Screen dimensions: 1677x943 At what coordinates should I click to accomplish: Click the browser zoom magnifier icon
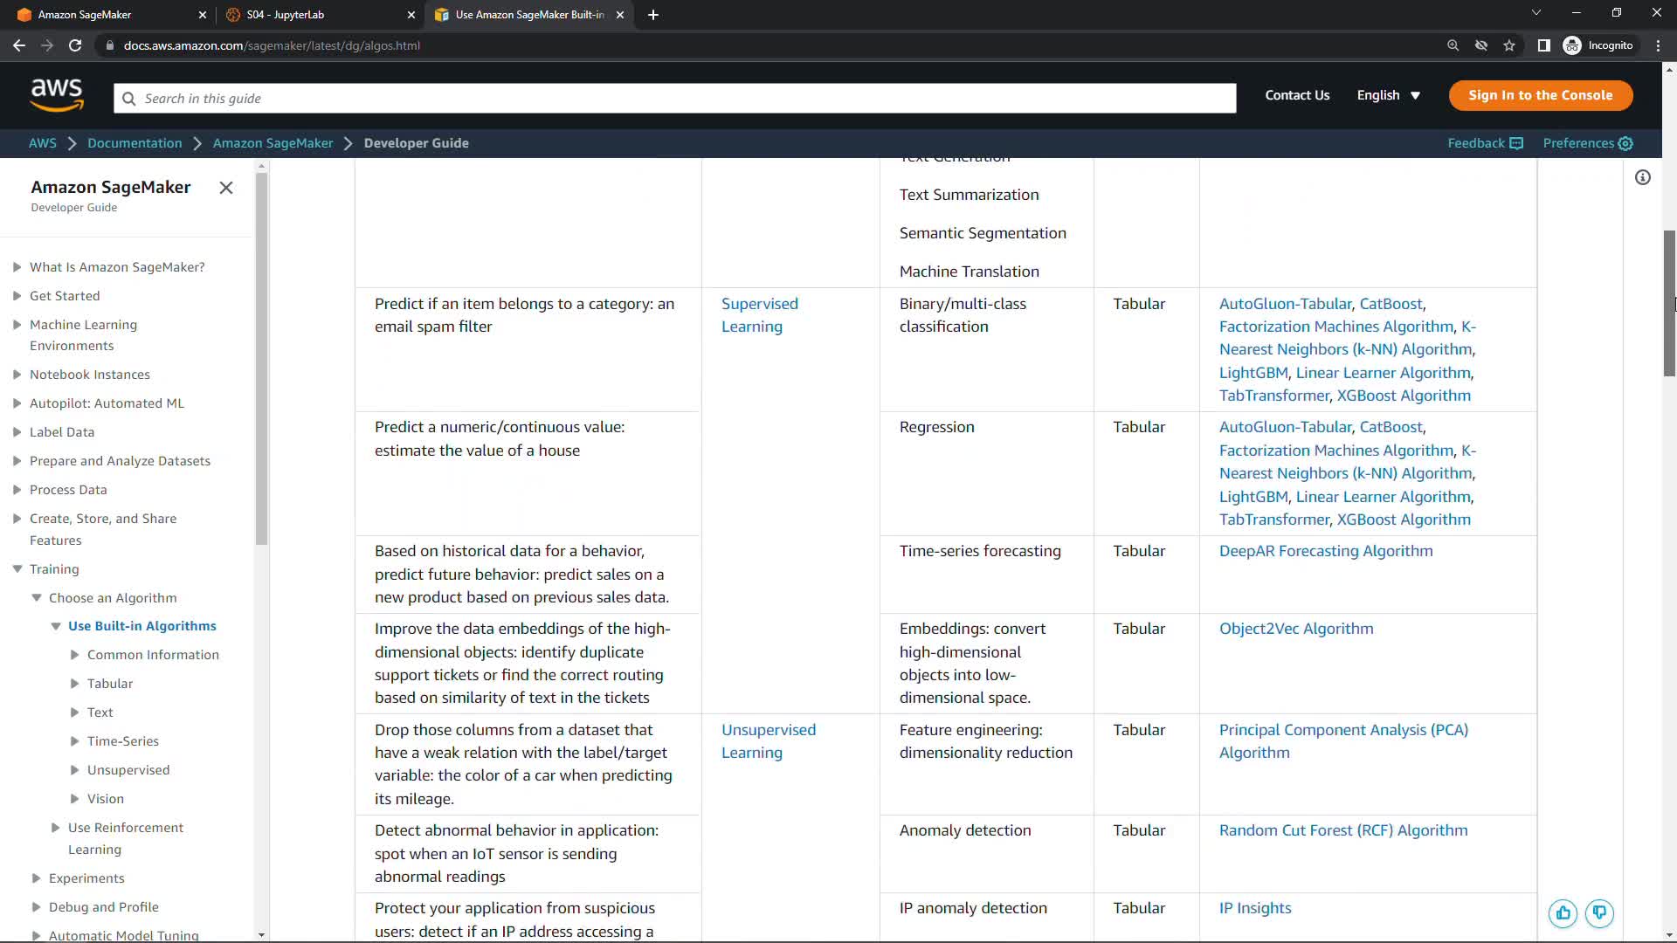[x=1453, y=45]
